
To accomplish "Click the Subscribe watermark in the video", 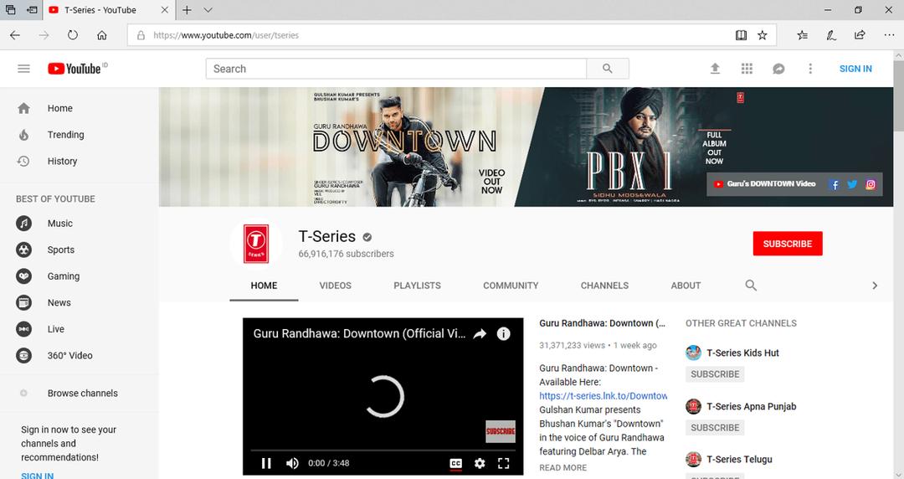I will [x=501, y=431].
